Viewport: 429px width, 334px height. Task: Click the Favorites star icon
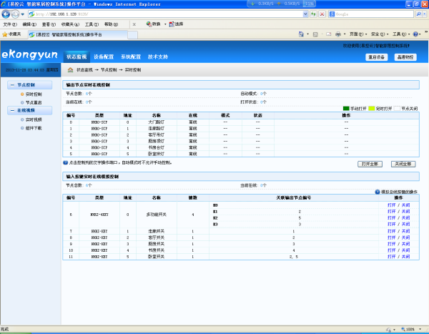click(5, 34)
